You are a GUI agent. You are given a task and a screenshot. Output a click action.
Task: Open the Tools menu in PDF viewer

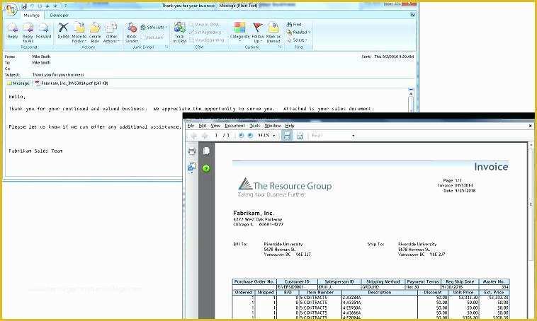(x=255, y=126)
